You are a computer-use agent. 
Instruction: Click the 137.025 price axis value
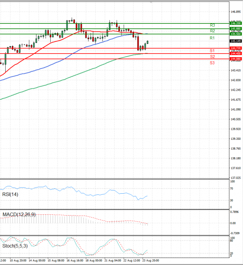tap(236, 178)
